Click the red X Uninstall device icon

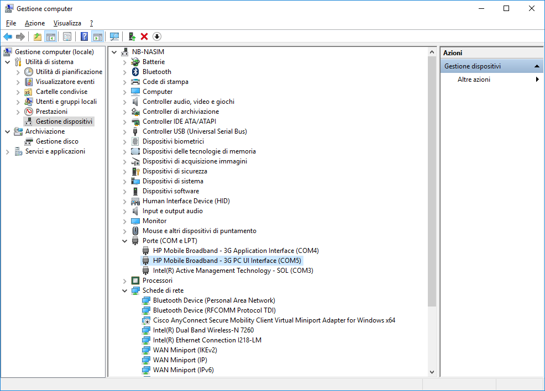pos(144,36)
